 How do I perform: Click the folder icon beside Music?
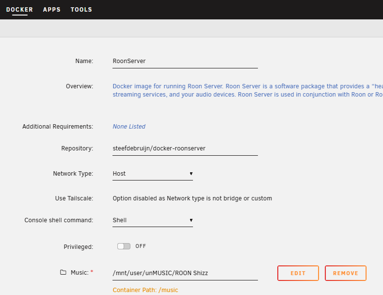pyautogui.click(x=63, y=273)
